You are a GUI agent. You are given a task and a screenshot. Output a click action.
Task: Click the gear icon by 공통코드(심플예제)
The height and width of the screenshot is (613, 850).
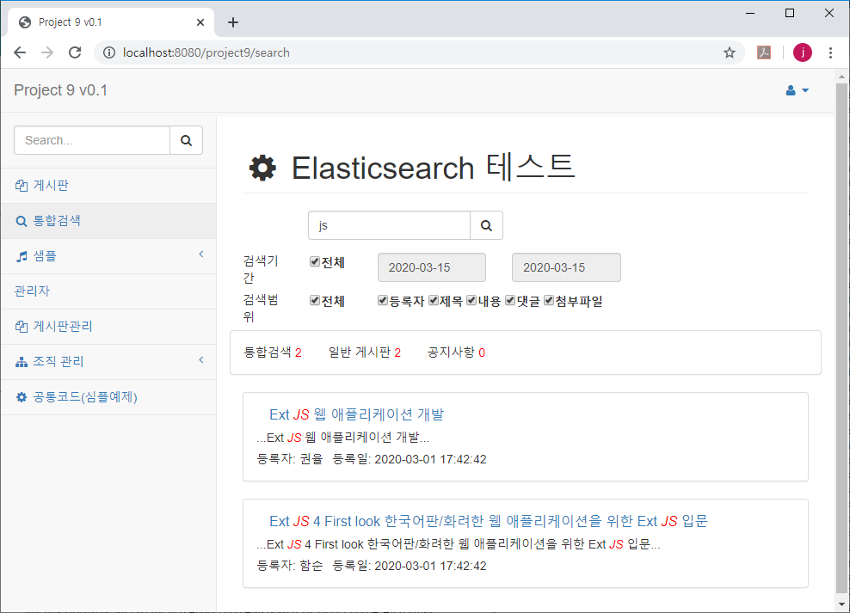[22, 397]
